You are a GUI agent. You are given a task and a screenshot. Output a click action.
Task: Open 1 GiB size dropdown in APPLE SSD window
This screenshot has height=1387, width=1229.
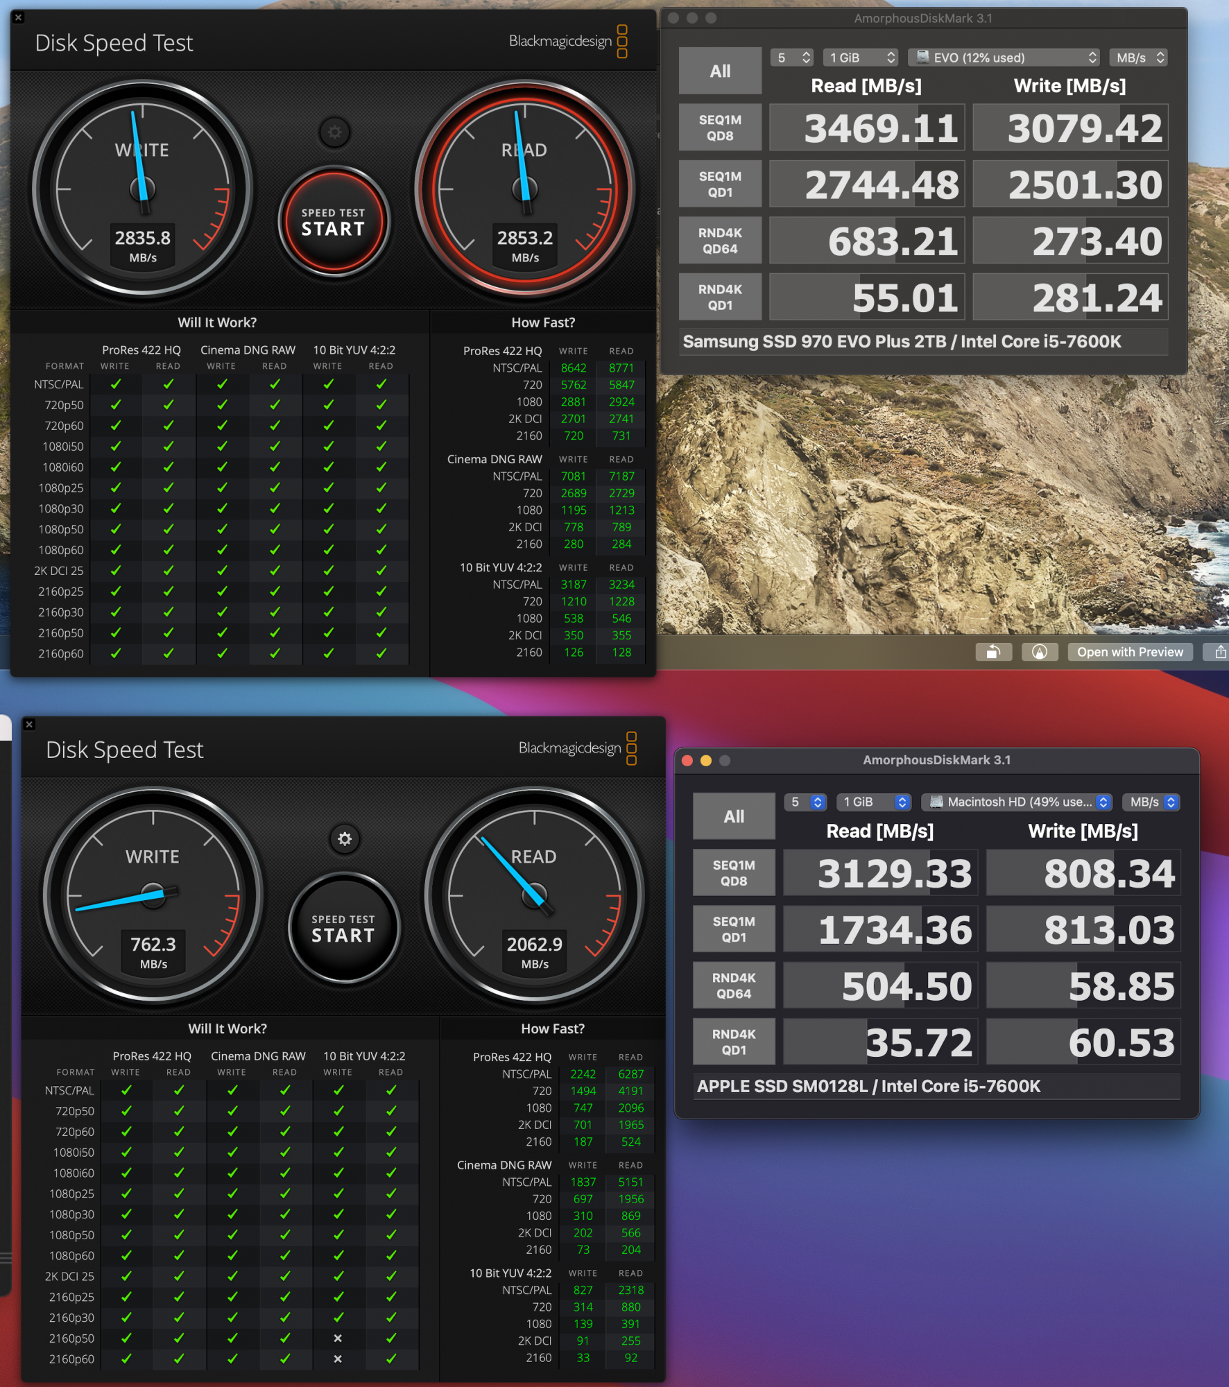(873, 802)
